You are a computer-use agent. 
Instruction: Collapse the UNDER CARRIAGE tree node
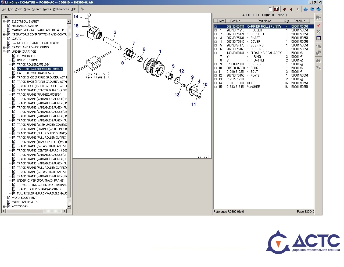click(x=4, y=52)
